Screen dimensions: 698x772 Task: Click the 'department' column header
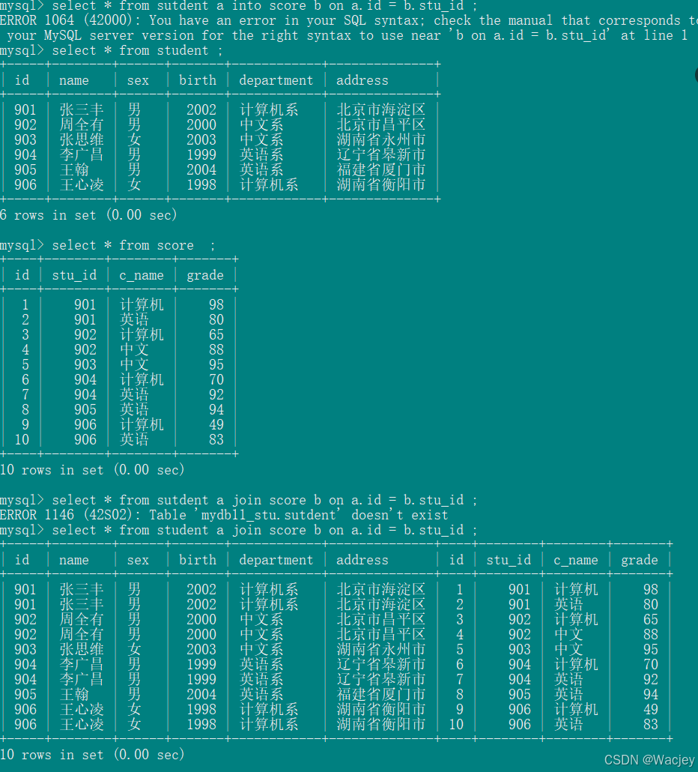[x=276, y=80]
